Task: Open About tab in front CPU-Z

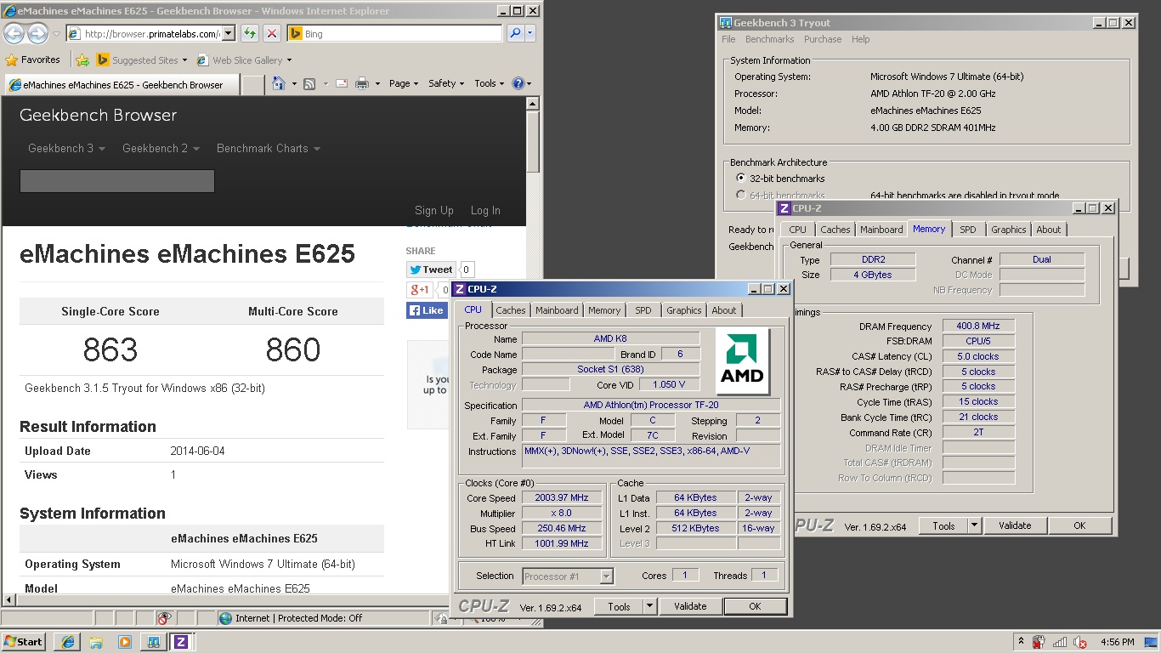Action: [x=724, y=310]
